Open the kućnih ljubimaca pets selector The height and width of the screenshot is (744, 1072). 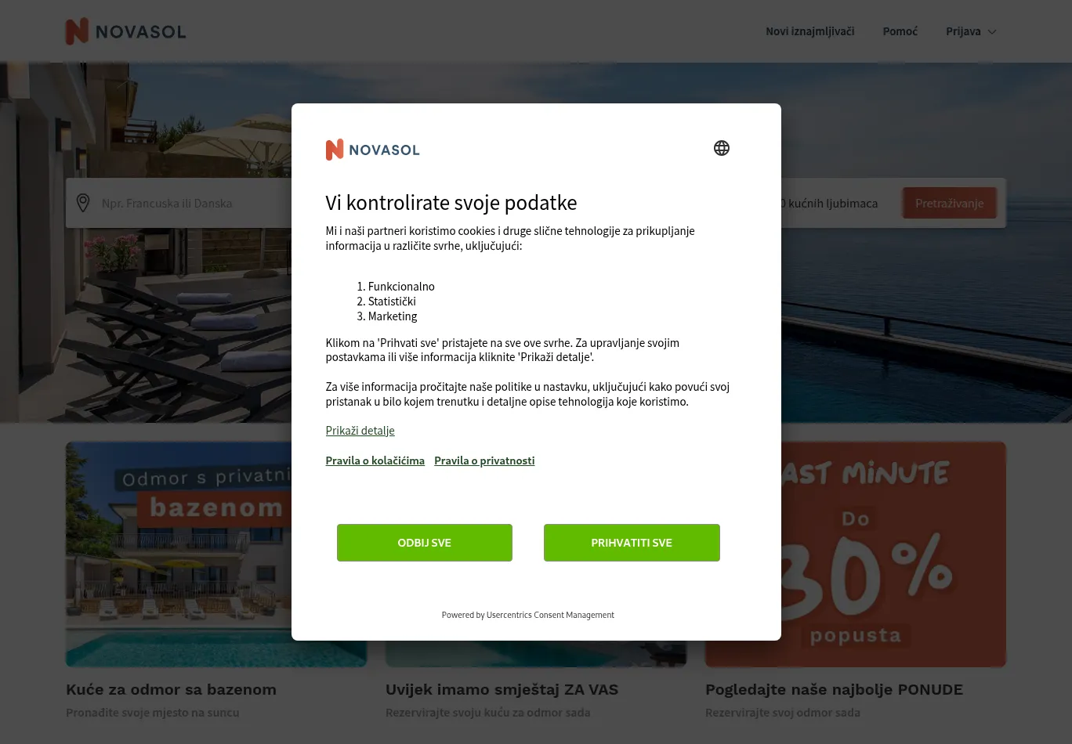click(832, 203)
